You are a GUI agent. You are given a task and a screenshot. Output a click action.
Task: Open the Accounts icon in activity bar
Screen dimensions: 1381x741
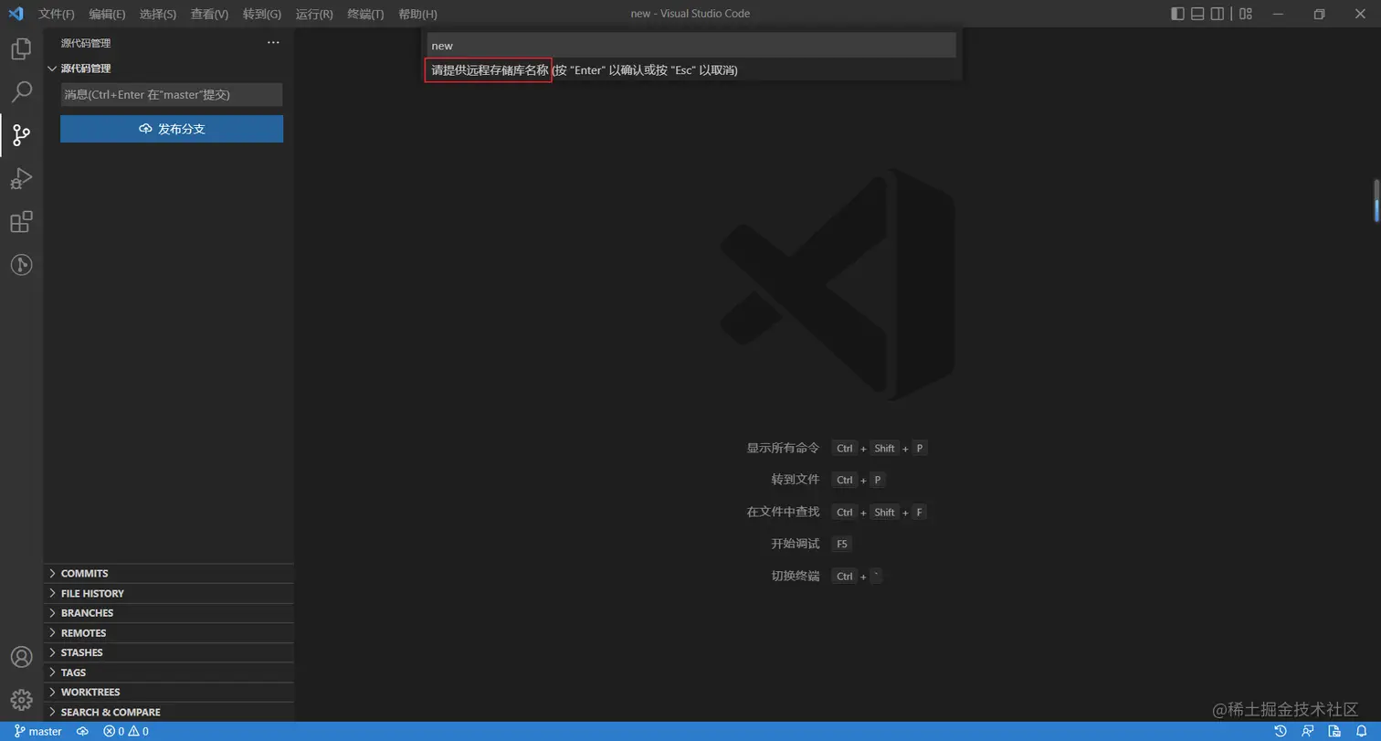click(x=21, y=657)
